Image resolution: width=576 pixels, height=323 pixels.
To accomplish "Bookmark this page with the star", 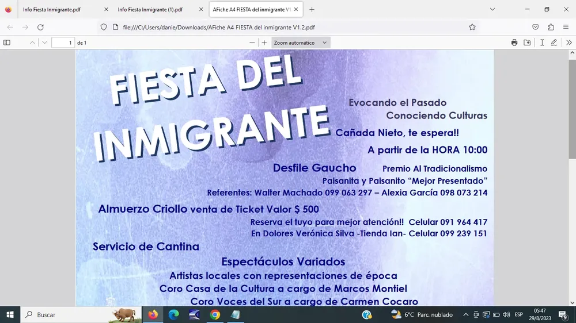I will [472, 27].
